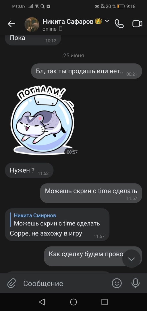
Task: Tap the Никита Сафаров chat title
Action: pyautogui.click(x=68, y=21)
